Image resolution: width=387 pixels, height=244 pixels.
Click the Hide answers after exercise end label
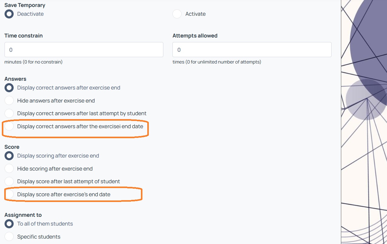(x=56, y=101)
